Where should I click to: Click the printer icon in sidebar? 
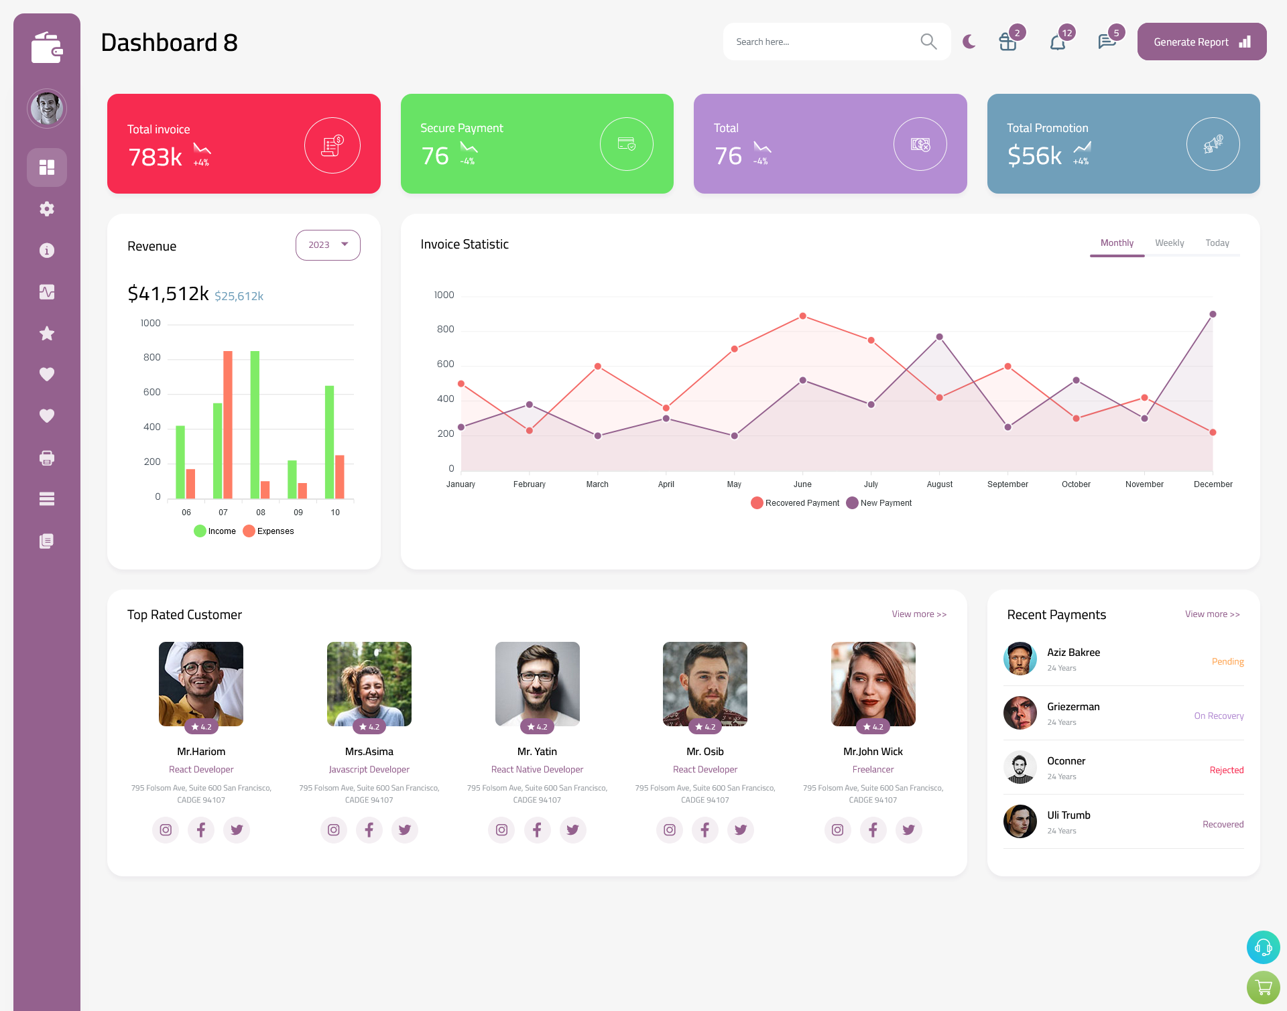(46, 456)
